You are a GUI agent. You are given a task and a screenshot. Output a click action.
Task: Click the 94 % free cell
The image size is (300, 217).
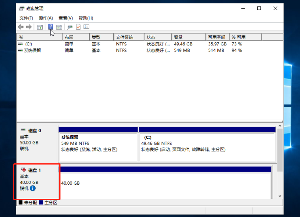click(237, 51)
